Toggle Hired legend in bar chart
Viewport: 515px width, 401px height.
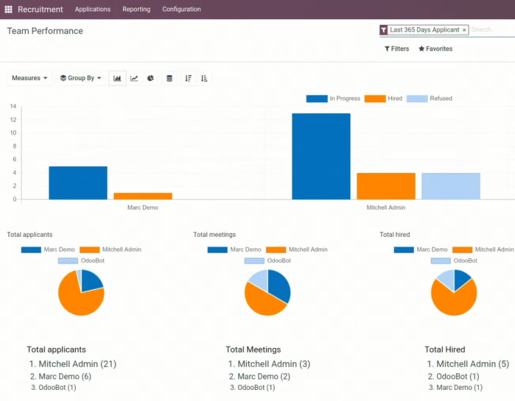383,99
